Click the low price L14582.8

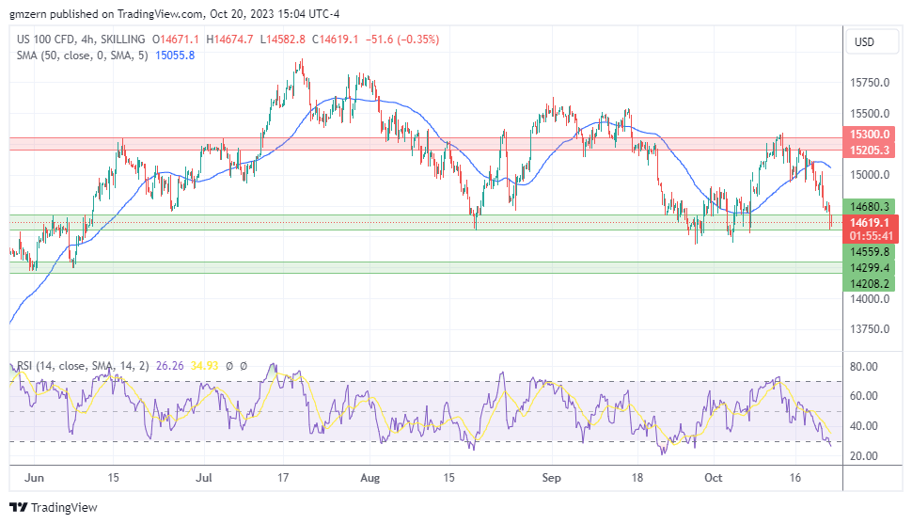click(283, 39)
